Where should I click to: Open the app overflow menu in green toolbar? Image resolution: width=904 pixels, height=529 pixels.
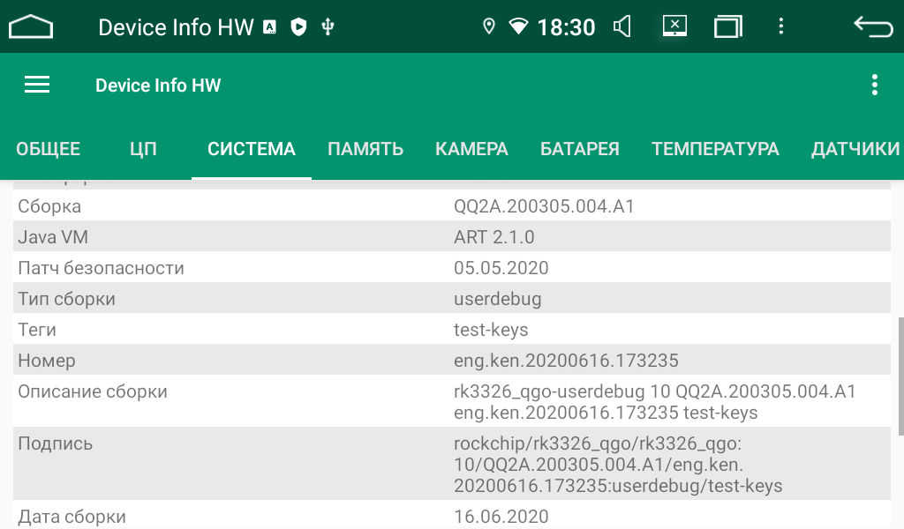pos(875,86)
